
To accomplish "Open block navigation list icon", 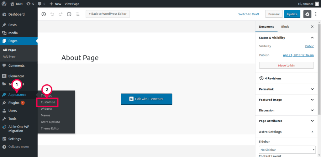I will [77, 14].
